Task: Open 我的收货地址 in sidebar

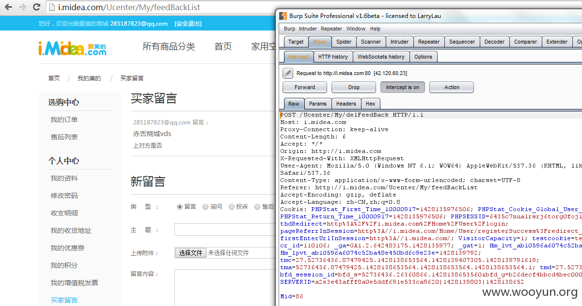Action: point(71,230)
